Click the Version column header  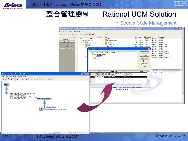click(164, 37)
